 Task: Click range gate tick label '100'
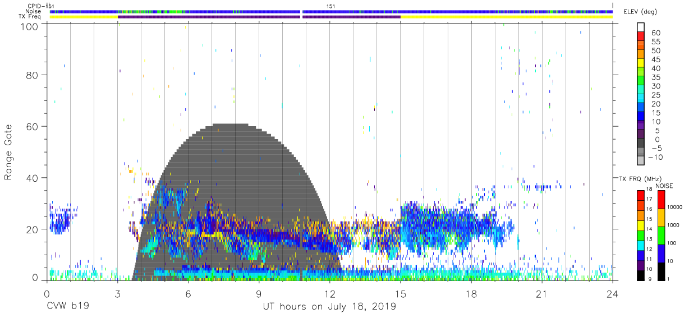pos(29,26)
